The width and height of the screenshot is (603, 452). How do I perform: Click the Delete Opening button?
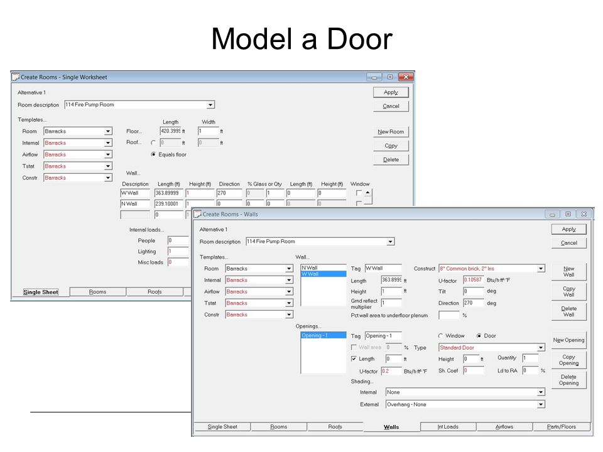[x=569, y=380]
